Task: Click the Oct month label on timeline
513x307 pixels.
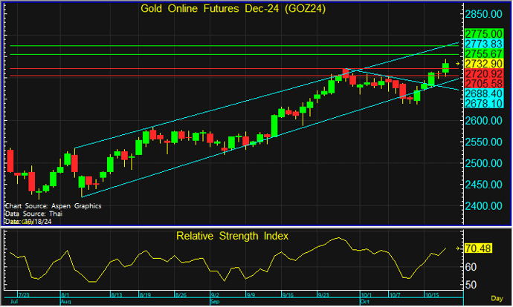Action: 364,302
